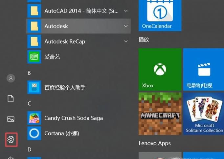Open the Pictures icon in sidebar
This screenshot has width=224, height=159.
tap(11, 119)
